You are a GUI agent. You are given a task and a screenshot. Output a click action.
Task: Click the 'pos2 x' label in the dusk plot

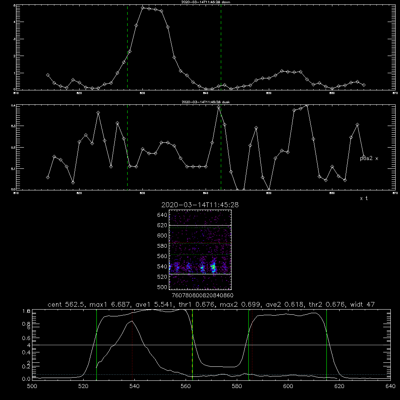pos(369,158)
